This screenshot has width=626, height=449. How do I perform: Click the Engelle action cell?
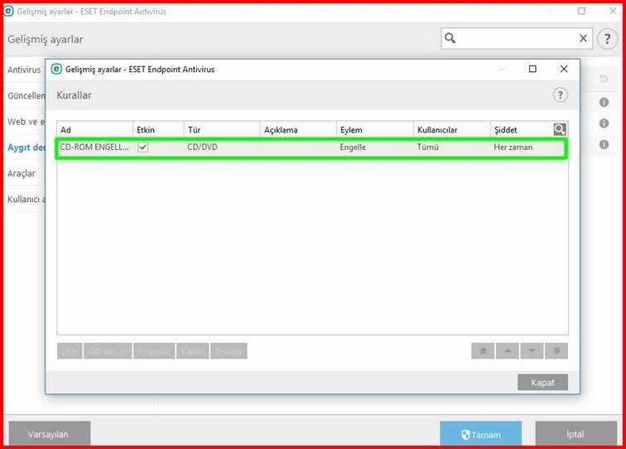(353, 147)
